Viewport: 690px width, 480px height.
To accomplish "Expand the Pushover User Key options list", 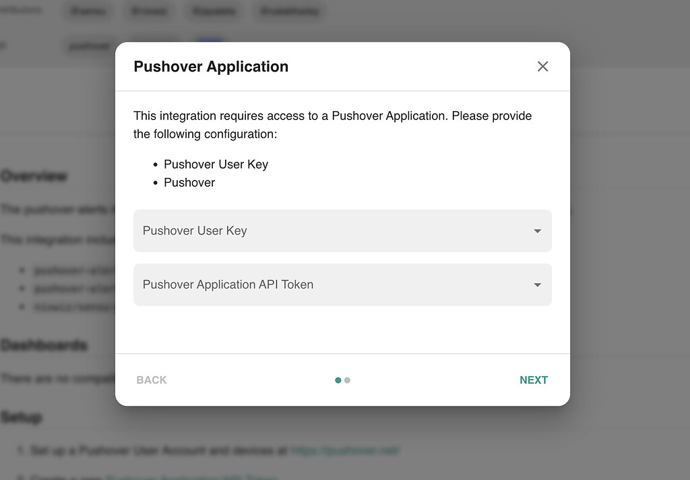I will (x=342, y=231).
